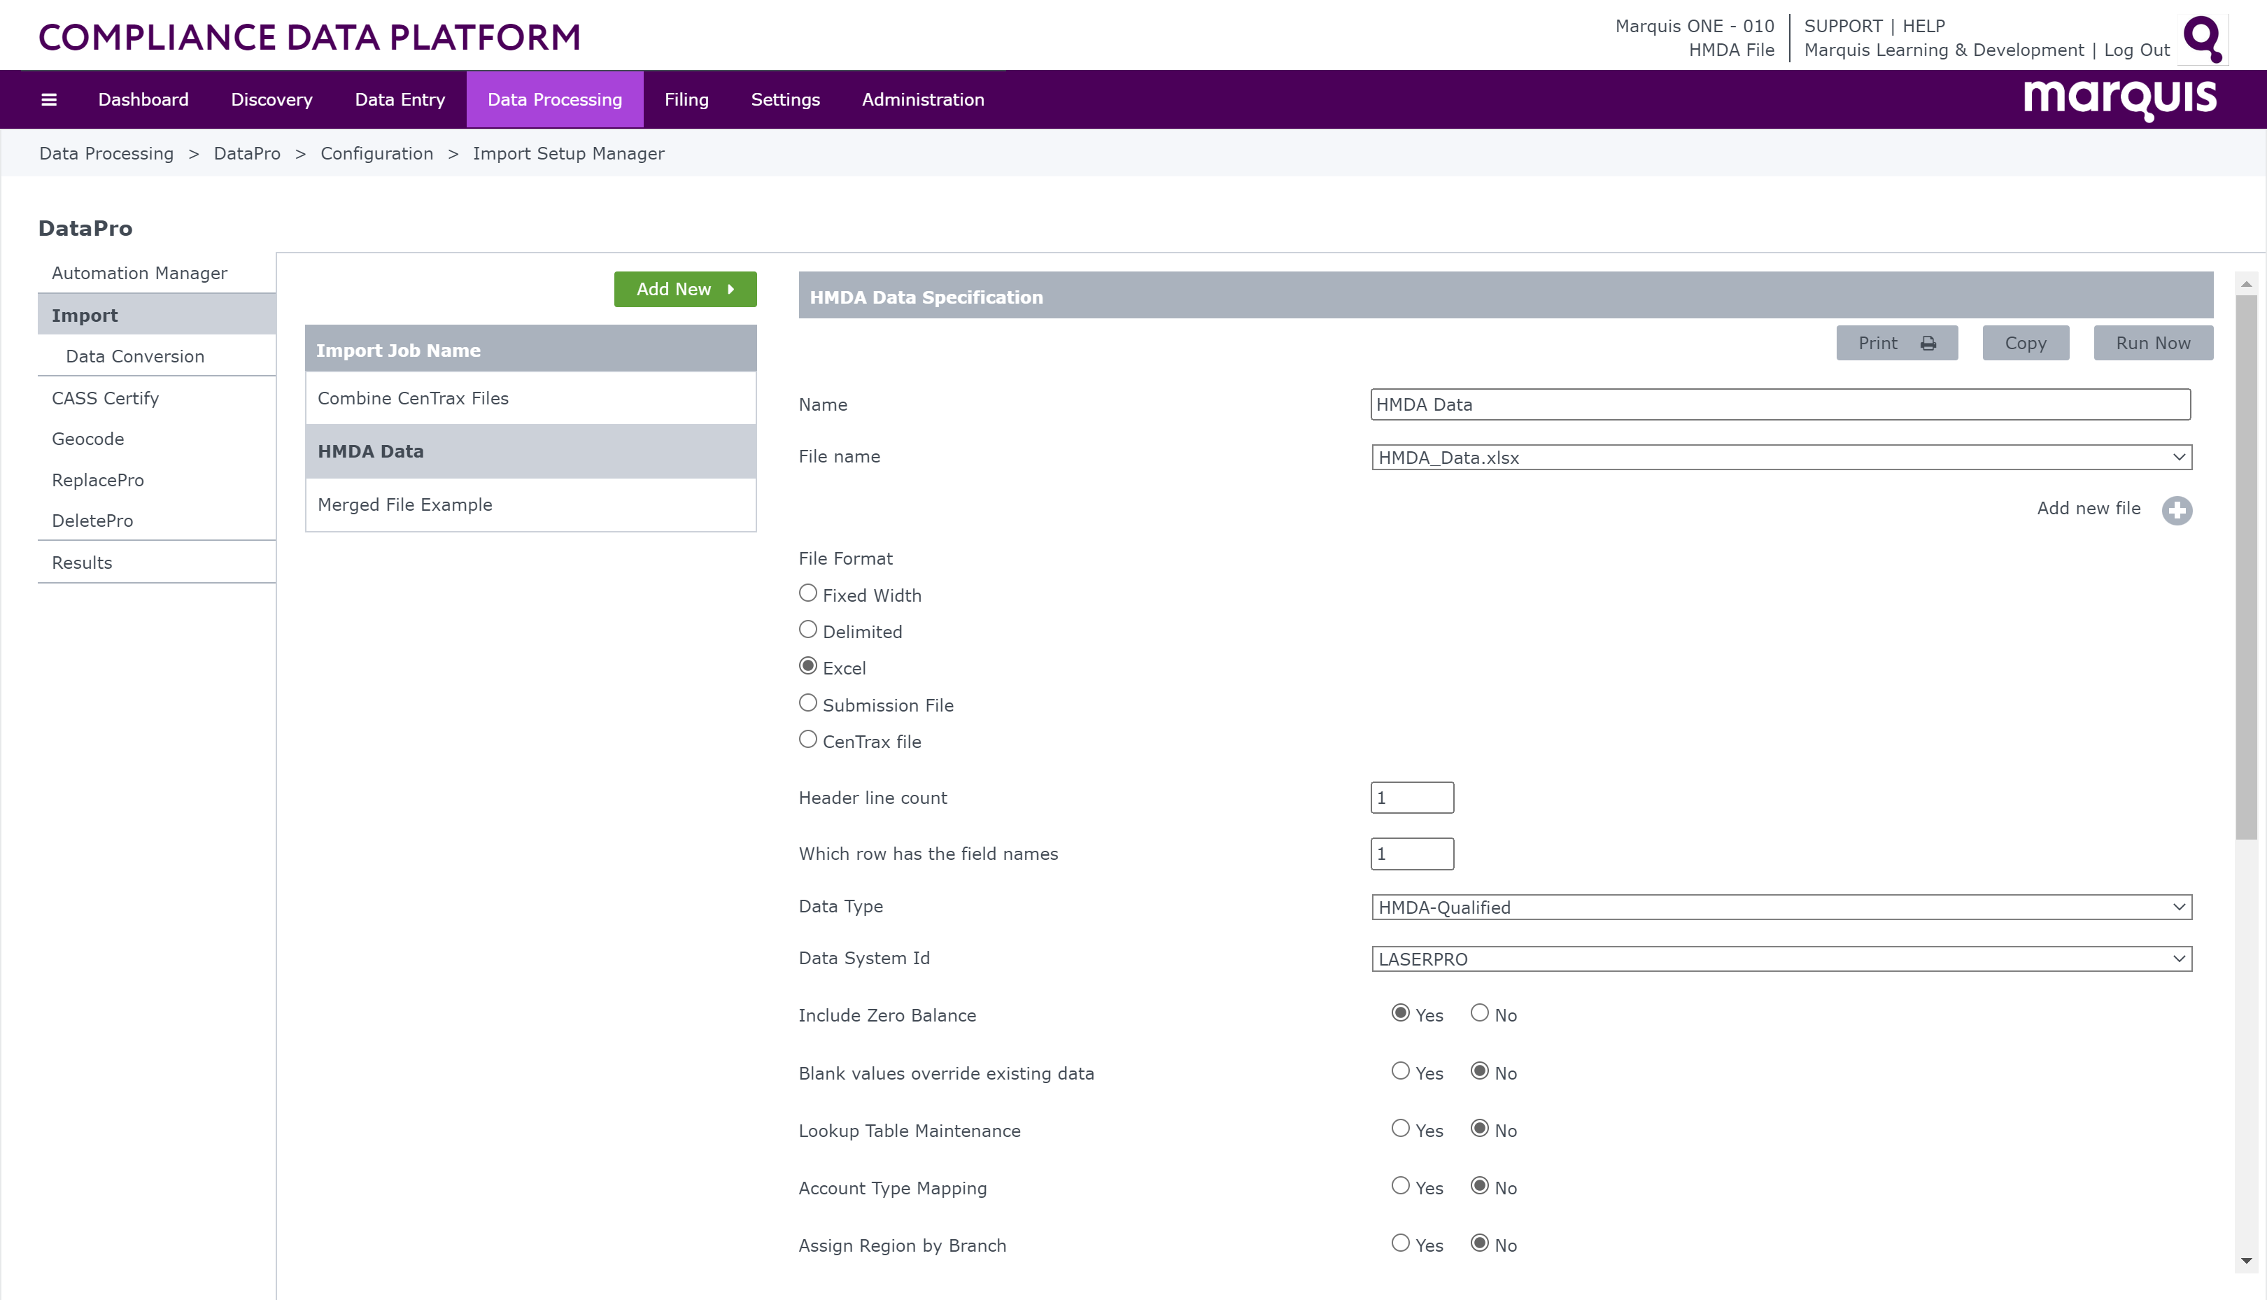Switch to the Filing tab

click(686, 99)
